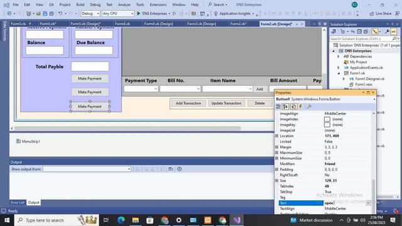Screen dimensions: 402x226
Task: Switch to the Error List tab
Action: (18, 202)
